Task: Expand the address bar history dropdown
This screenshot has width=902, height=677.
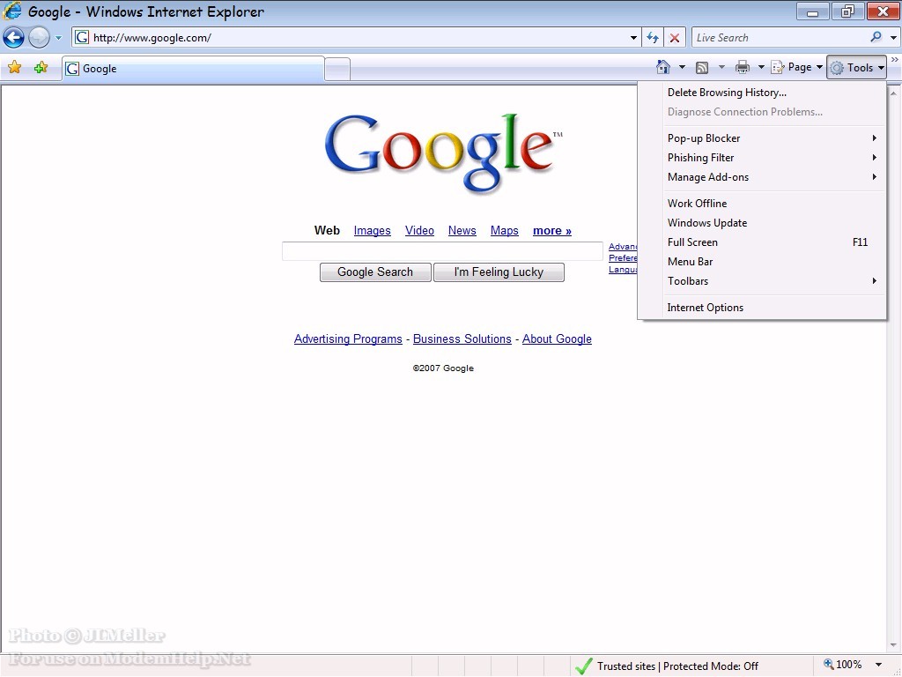Action: 633,38
